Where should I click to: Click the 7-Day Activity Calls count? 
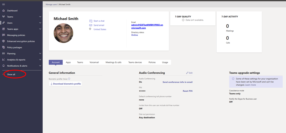pos(227,38)
